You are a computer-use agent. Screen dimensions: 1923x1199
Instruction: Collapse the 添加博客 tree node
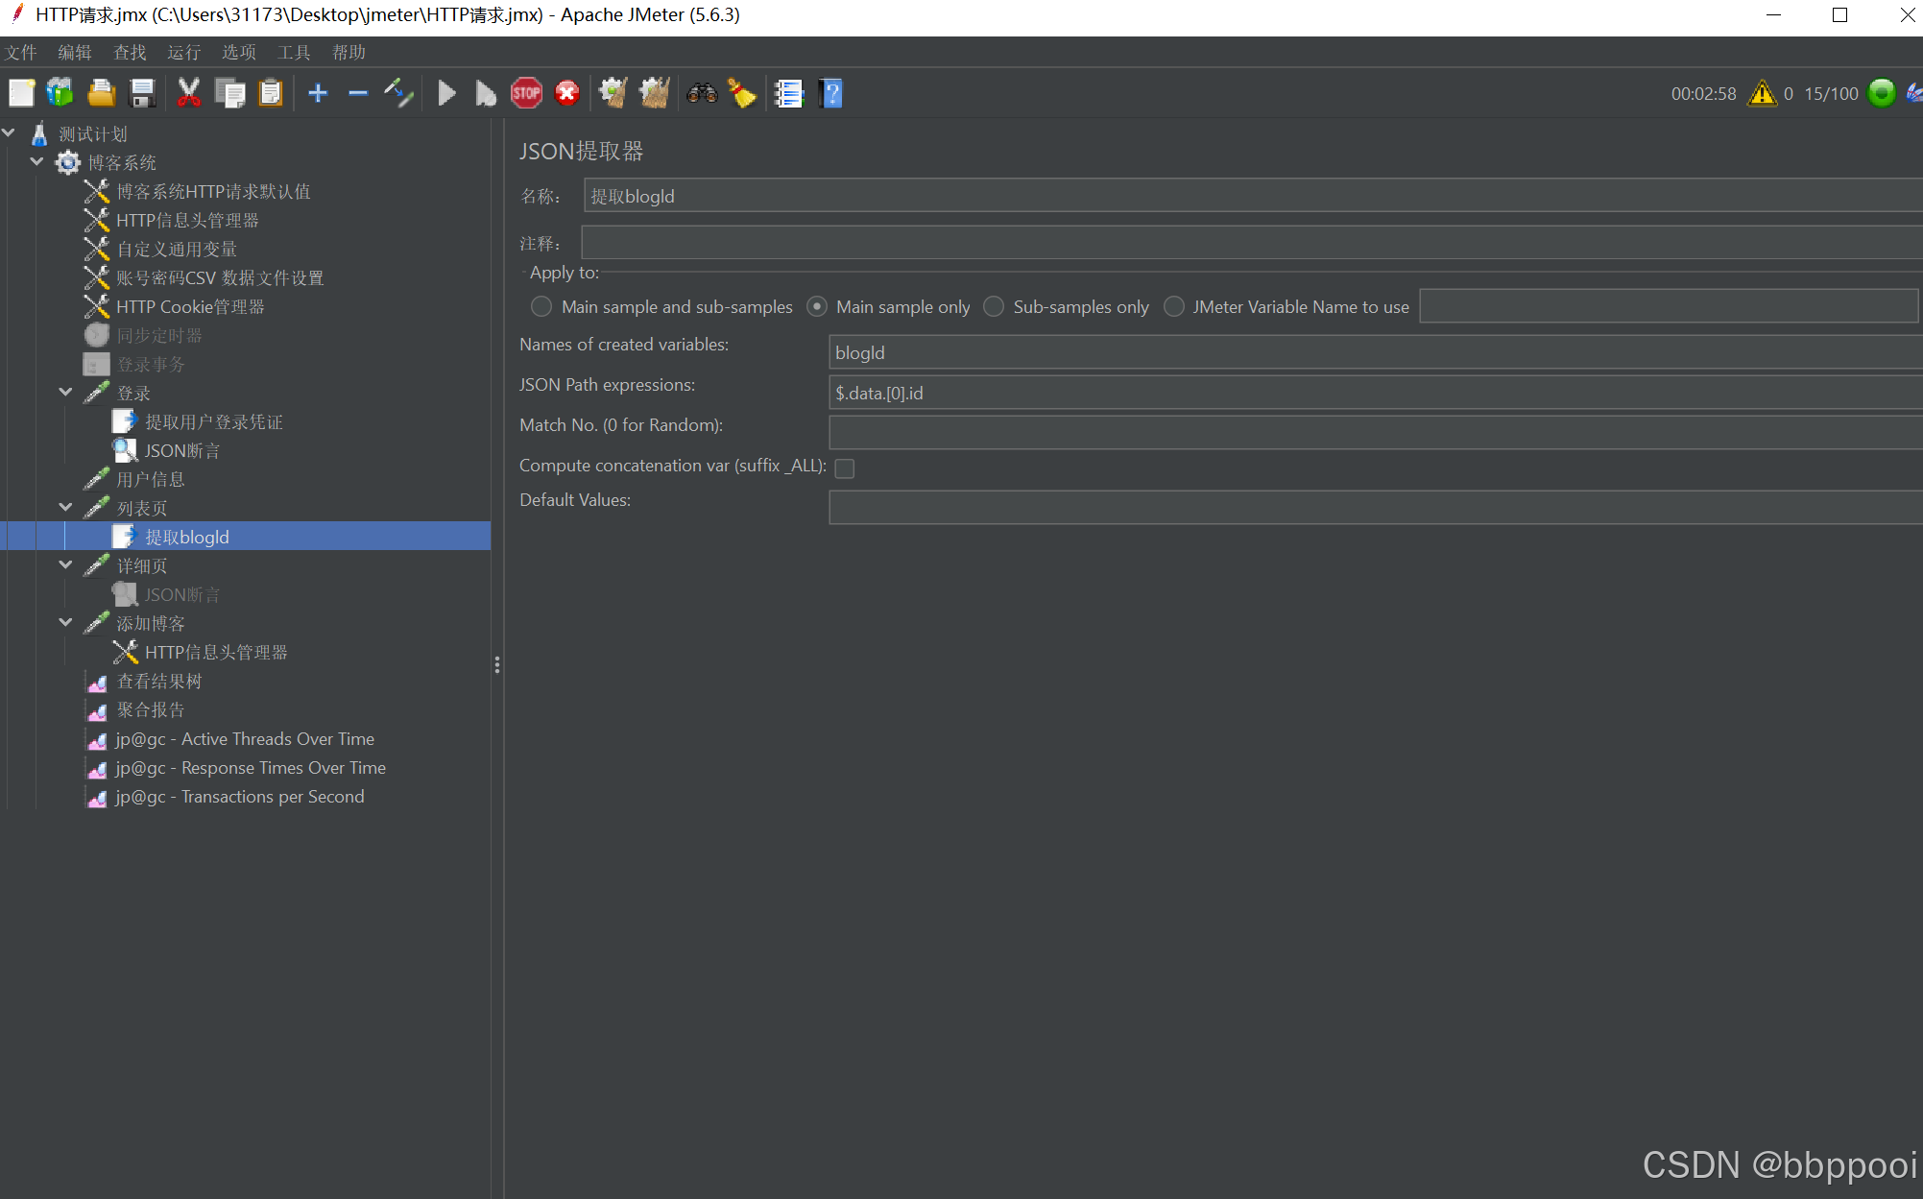tap(65, 623)
